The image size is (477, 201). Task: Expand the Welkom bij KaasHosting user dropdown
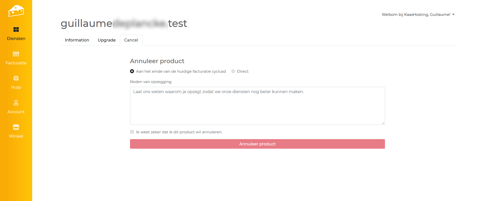[x=418, y=15]
